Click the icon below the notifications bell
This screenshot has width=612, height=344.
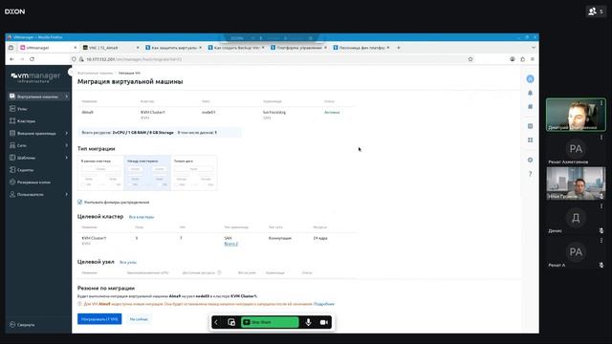[530, 106]
